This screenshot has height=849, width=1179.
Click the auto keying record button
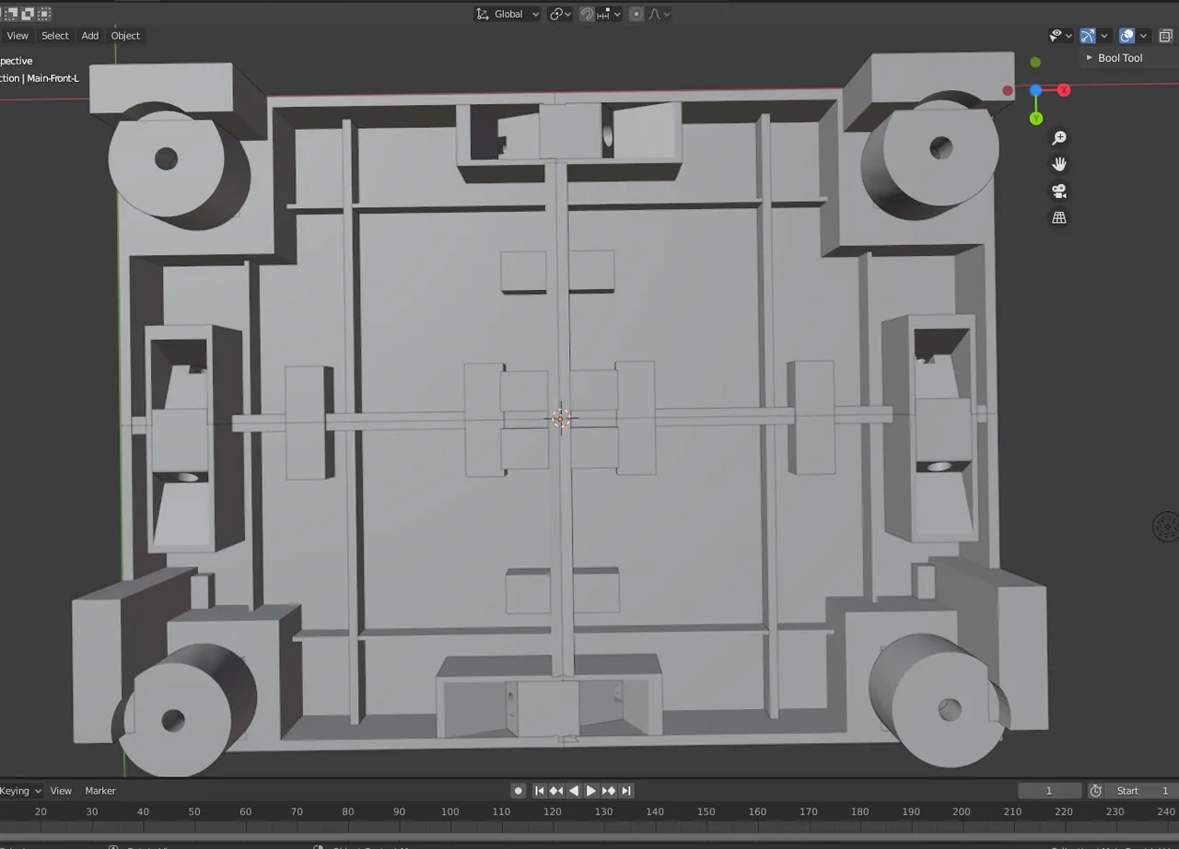pyautogui.click(x=519, y=791)
